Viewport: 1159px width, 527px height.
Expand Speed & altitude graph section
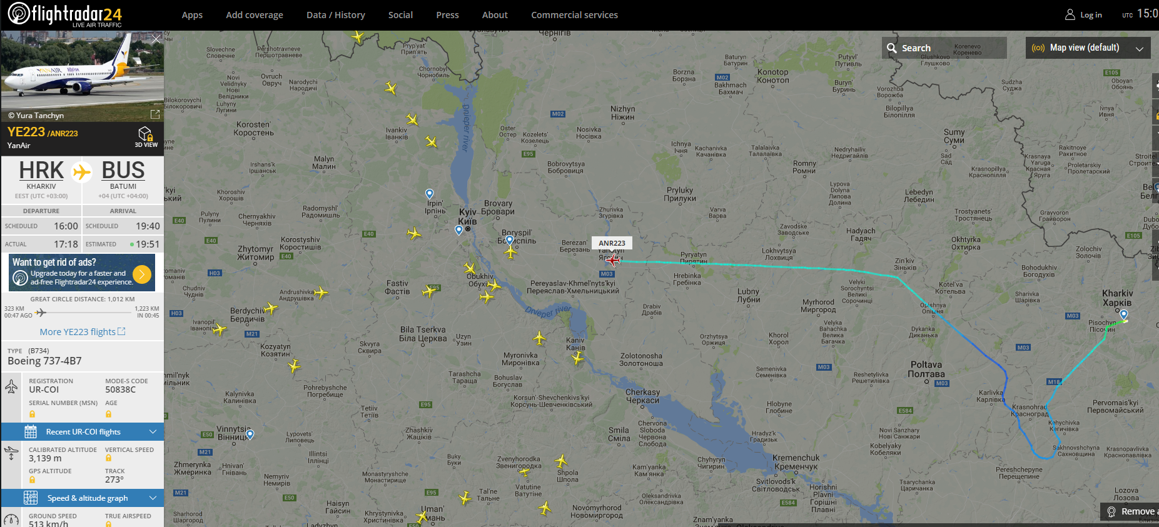pos(83,498)
